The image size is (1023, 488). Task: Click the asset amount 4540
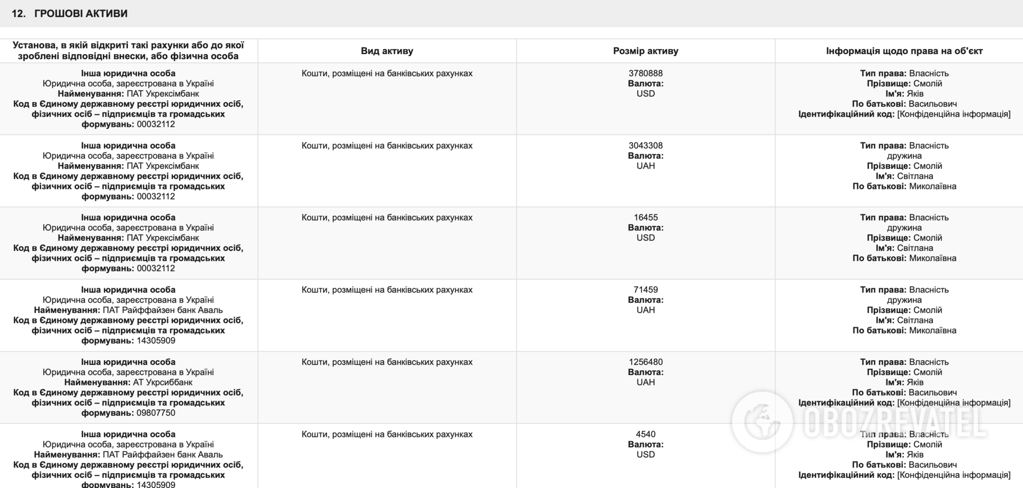coord(646,434)
